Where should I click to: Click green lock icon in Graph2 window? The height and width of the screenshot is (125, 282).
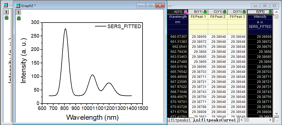pyautogui.click(x=18, y=18)
